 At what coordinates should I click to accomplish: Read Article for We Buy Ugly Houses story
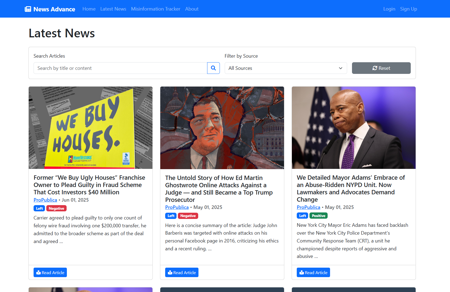[x=50, y=273]
